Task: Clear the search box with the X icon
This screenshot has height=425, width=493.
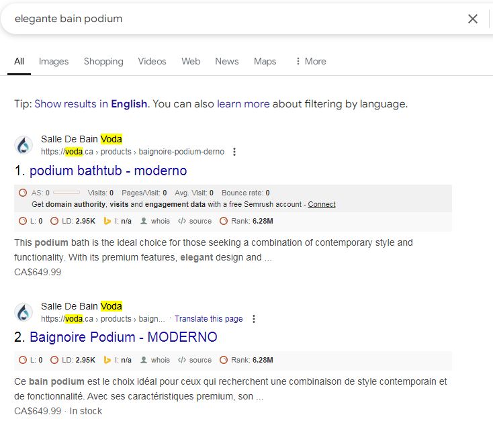Action: tap(473, 19)
